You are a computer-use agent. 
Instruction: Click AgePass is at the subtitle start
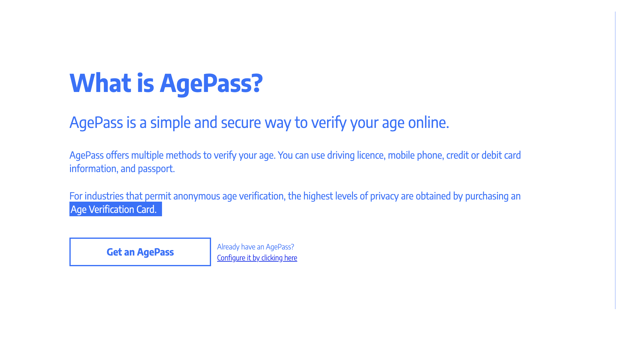pos(103,123)
